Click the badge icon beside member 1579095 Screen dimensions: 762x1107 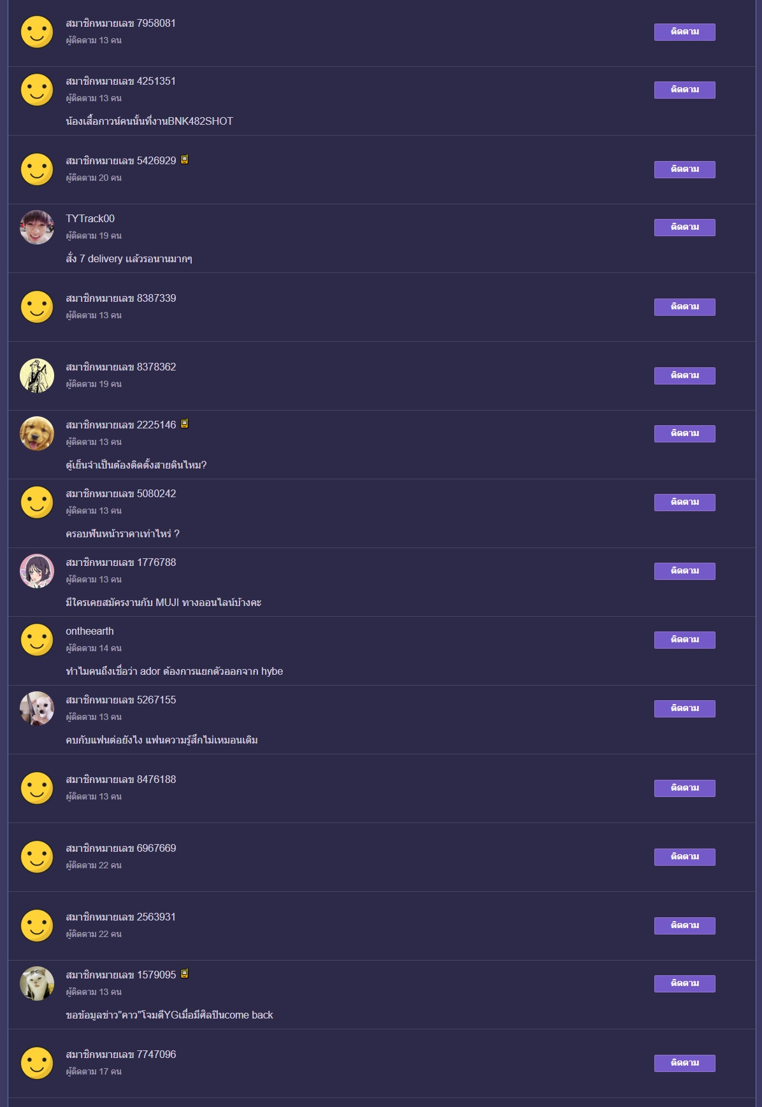click(x=184, y=974)
